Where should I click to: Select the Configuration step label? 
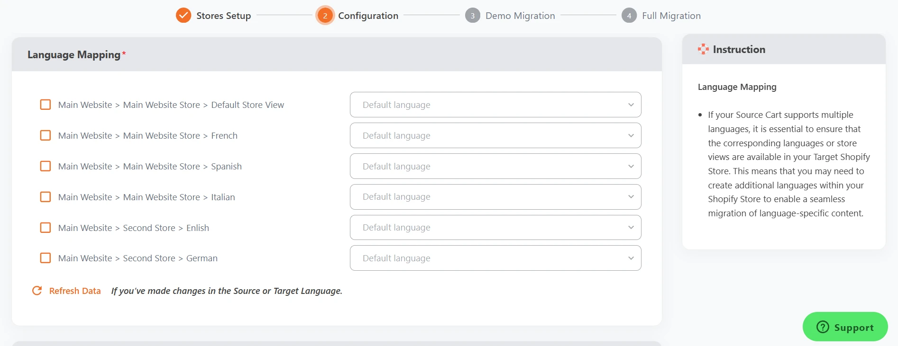tap(368, 16)
